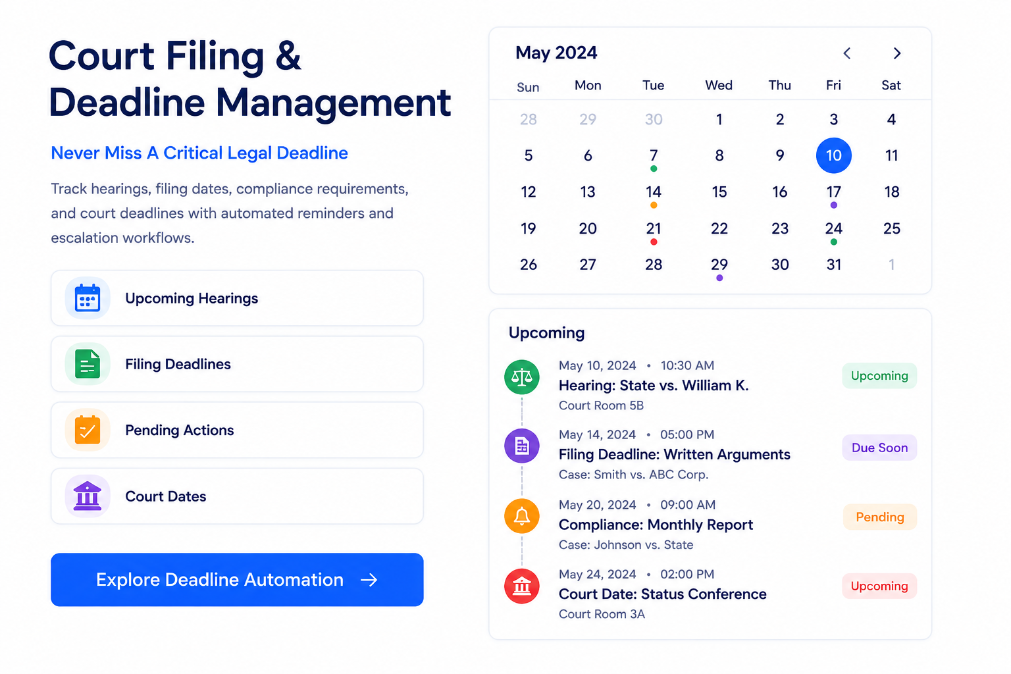This screenshot has height=674, width=1011.
Task: Click the Tue weekday header
Action: point(654,86)
